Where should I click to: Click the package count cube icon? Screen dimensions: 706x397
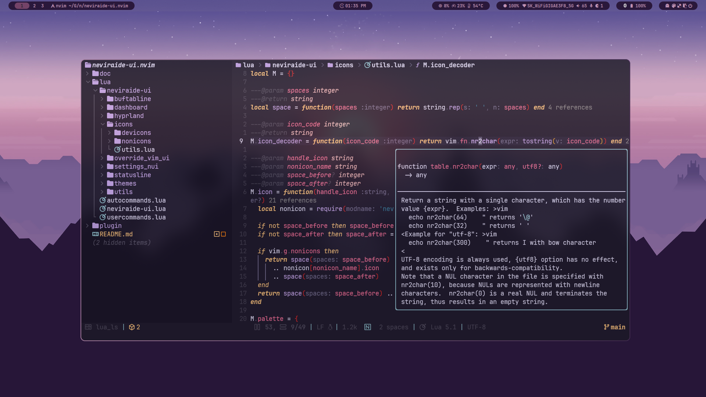[132, 327]
